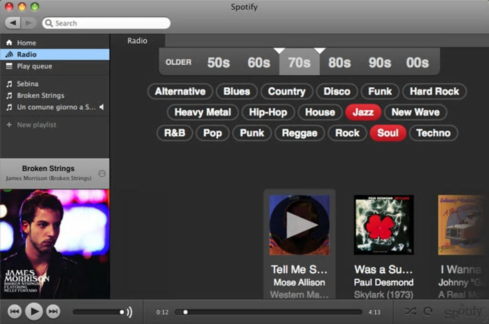This screenshot has height=324, width=489.
Task: Open Home in the sidebar
Action: [x=55, y=43]
